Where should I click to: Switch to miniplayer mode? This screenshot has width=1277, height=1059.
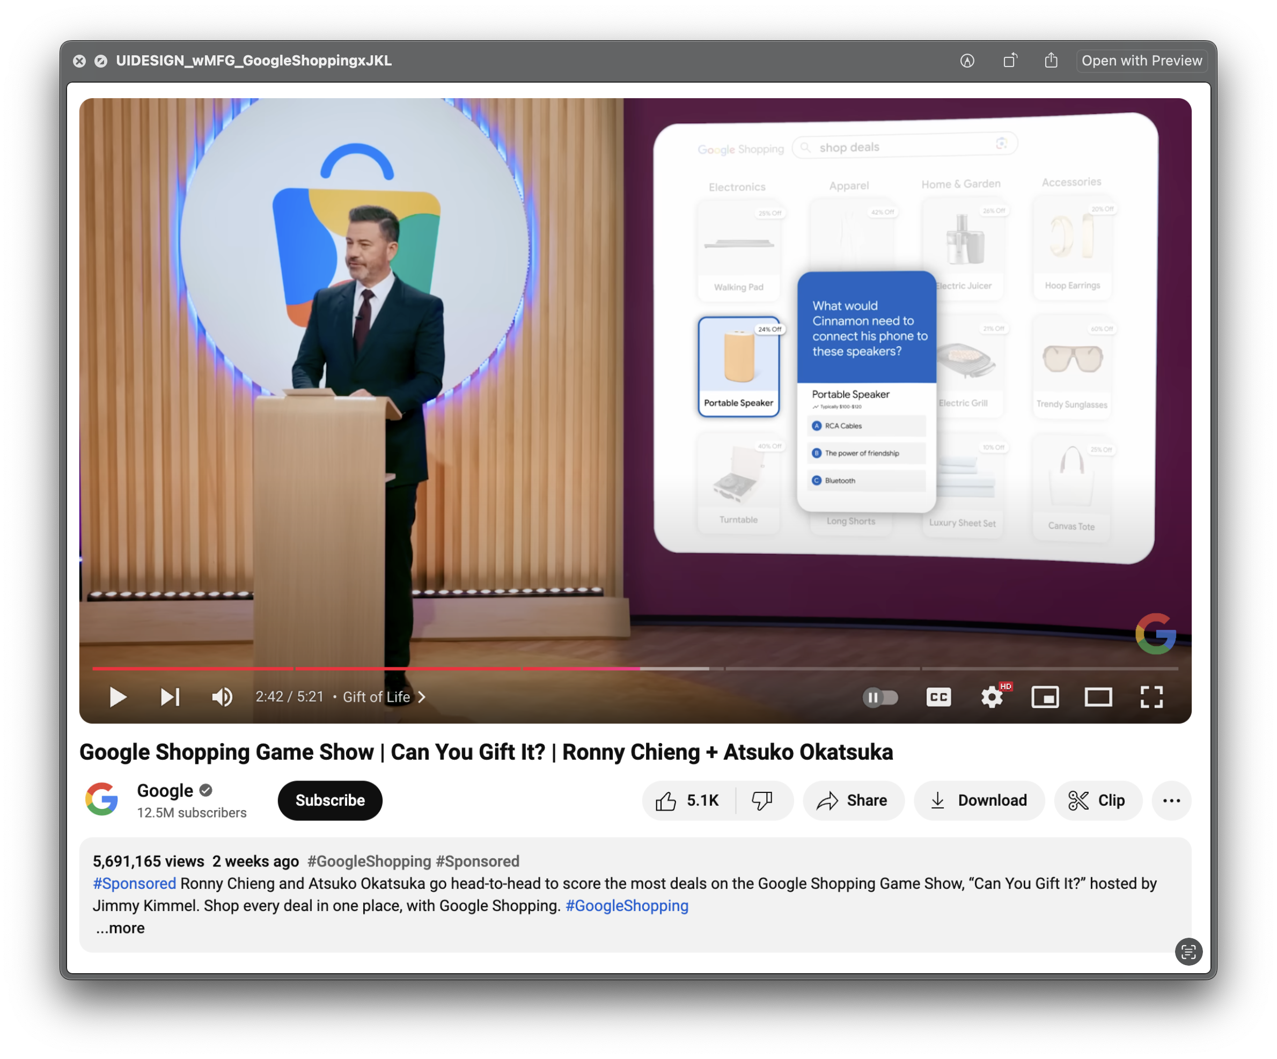(1045, 697)
